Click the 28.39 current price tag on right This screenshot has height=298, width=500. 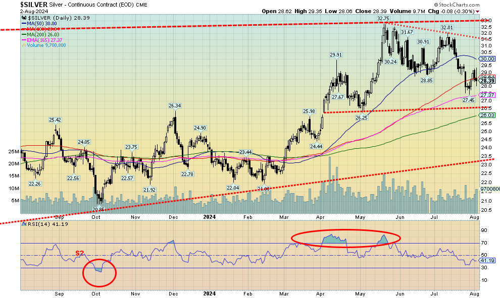point(486,81)
